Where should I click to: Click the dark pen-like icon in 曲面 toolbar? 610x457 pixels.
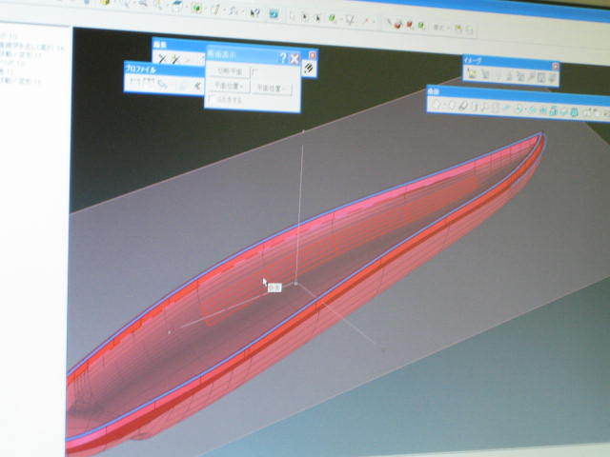tap(463, 106)
